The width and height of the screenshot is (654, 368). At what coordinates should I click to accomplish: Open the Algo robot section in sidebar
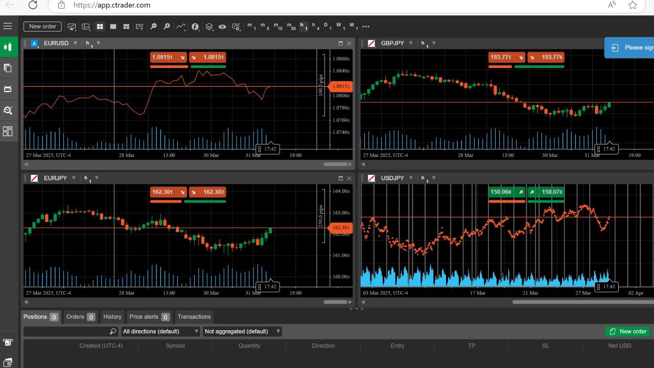8,89
